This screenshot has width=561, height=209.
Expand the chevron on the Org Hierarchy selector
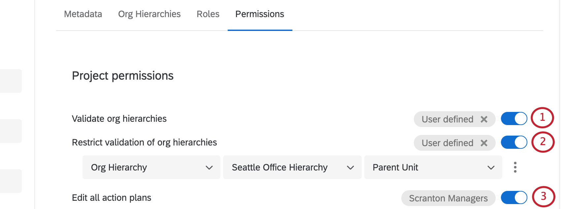coord(209,167)
